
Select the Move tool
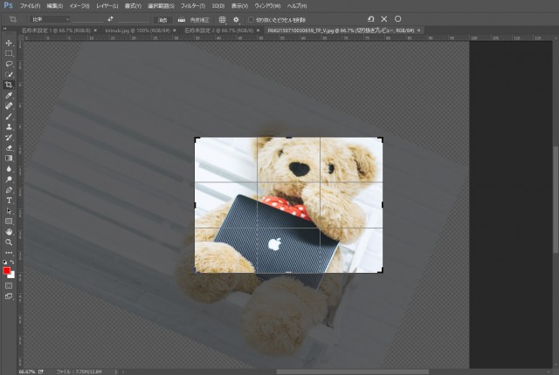pos(9,43)
